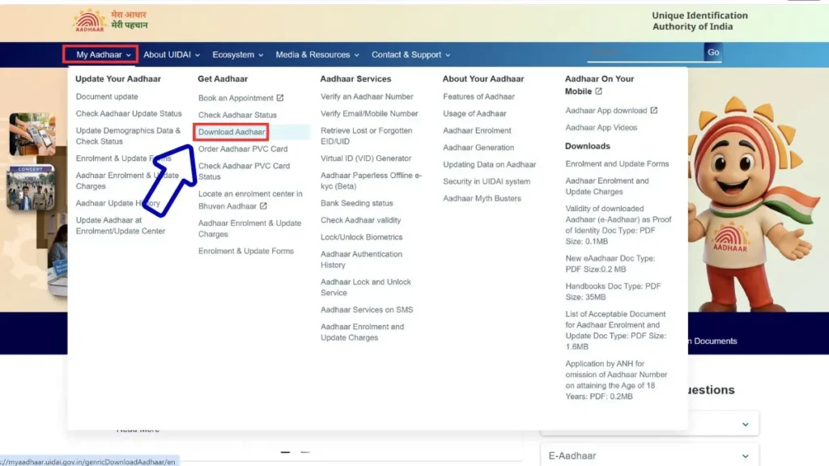Select Aadhaar Myth Busters
The image size is (829, 466).
click(x=483, y=198)
